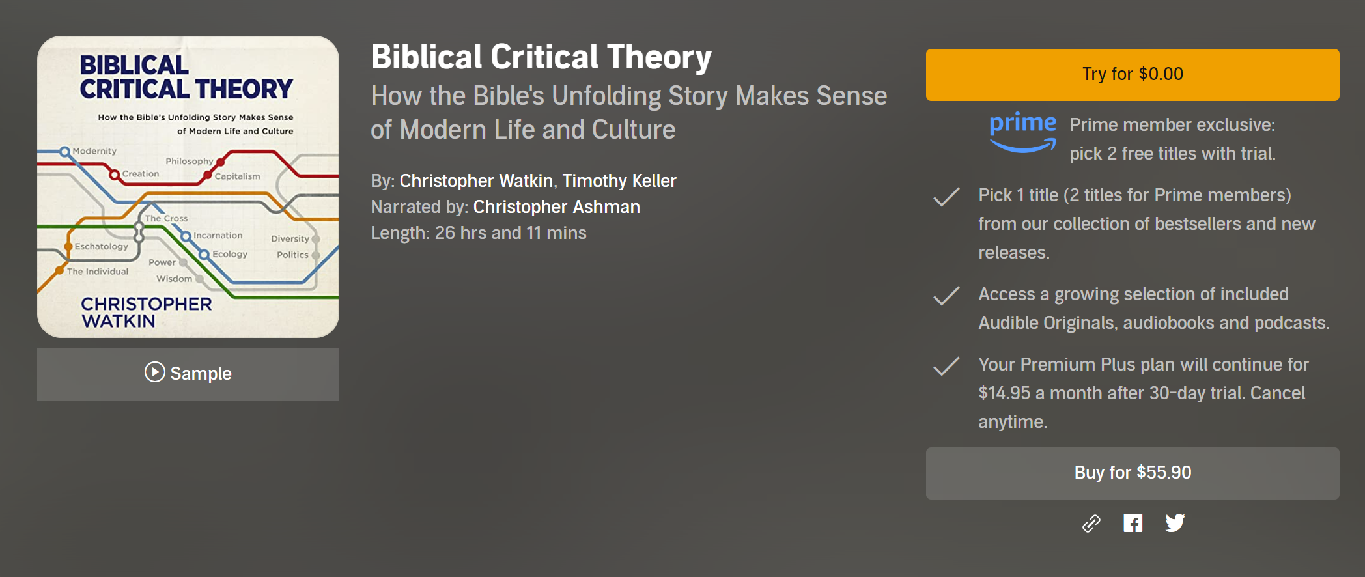Click the checkmark beside Pick 1 title
Image resolution: width=1365 pixels, height=577 pixels.
coord(946,196)
